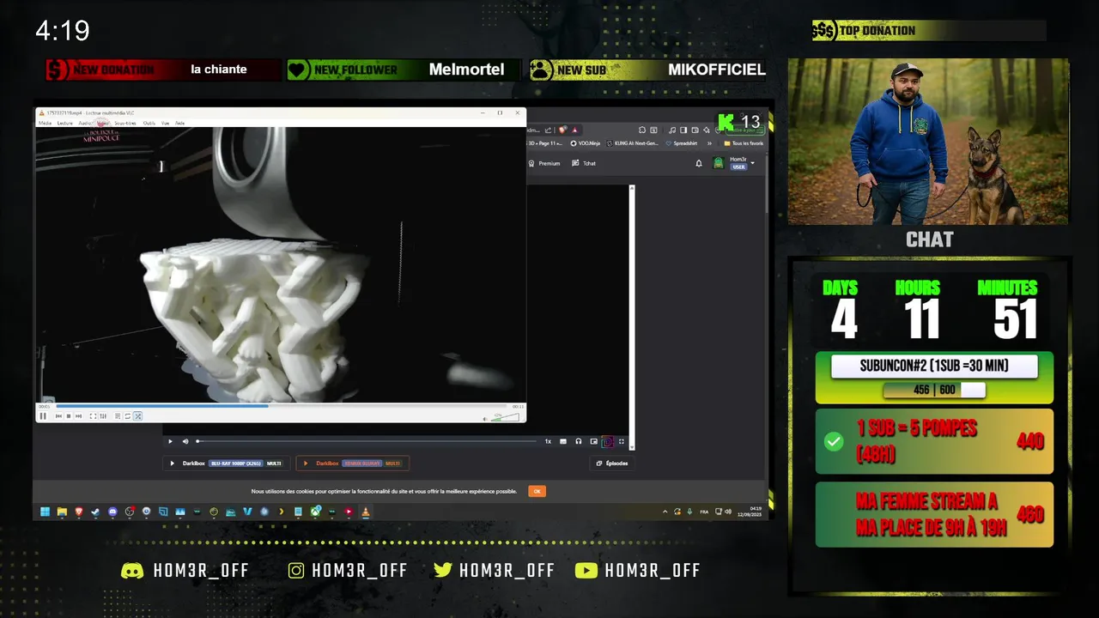This screenshot has width=1099, height=618.
Task: Click the browser share page icon
Action: click(x=548, y=130)
